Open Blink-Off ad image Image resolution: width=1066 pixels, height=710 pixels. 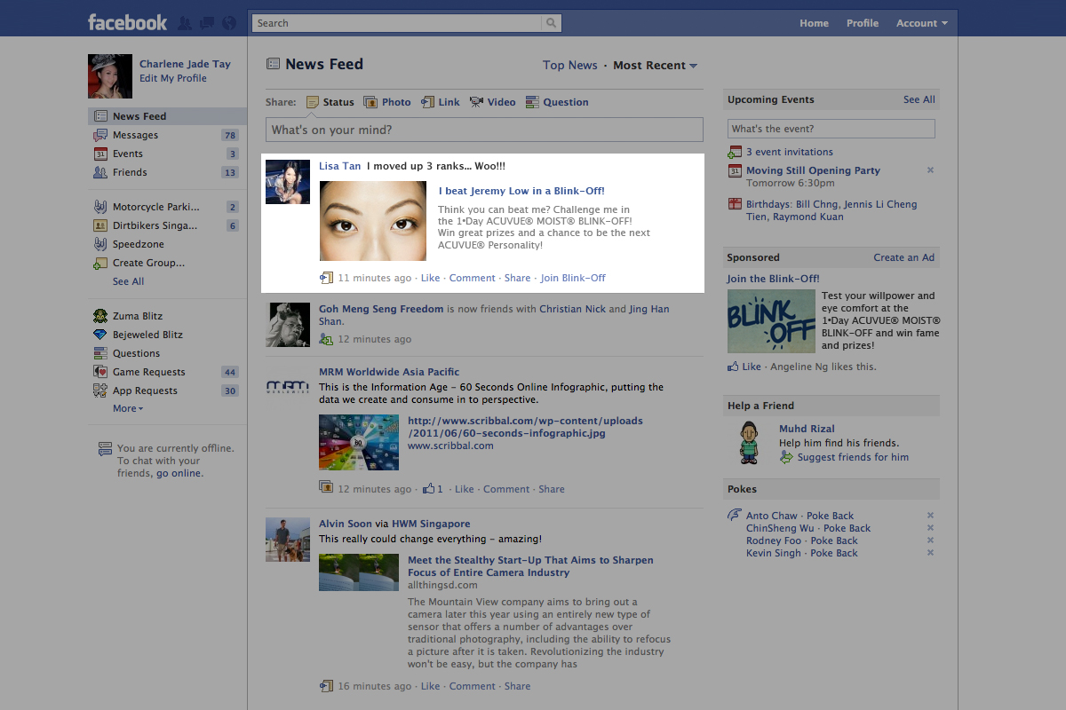pos(771,321)
